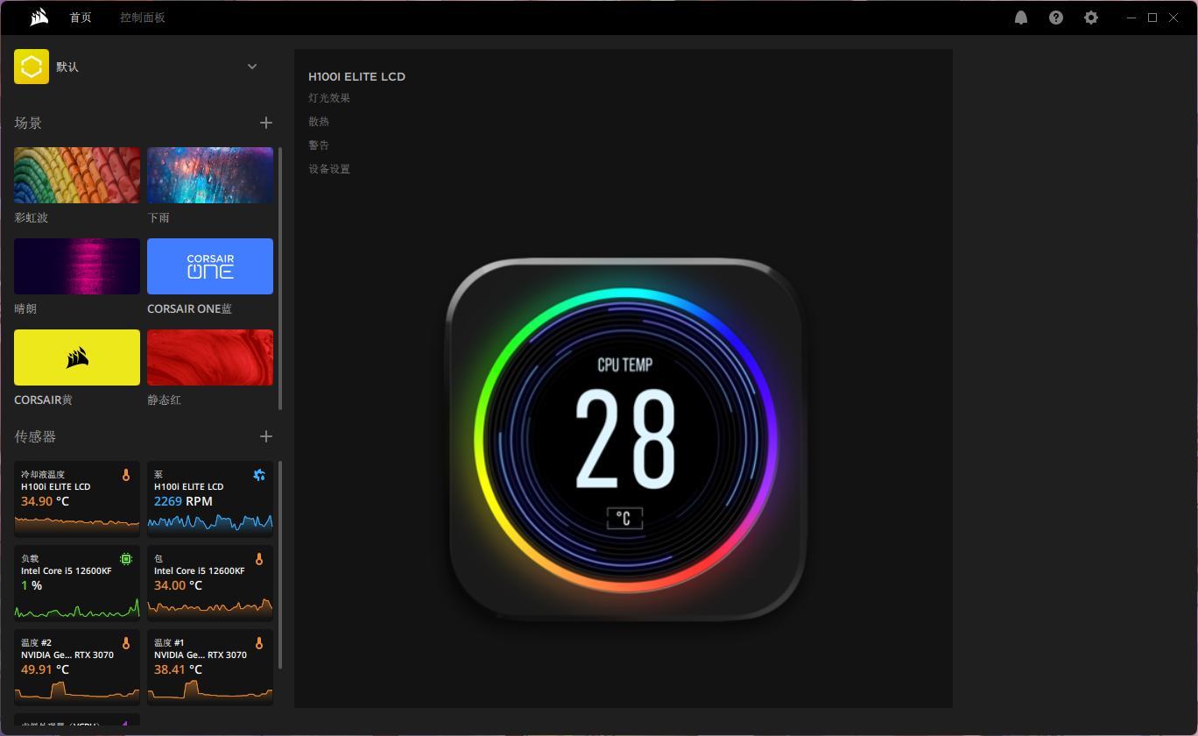Click the thermometer icon on 包 card
The height and width of the screenshot is (736, 1198).
259,559
